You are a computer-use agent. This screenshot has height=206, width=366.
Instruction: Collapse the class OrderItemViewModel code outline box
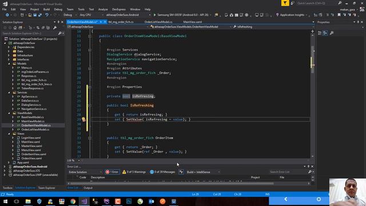pos(90,36)
